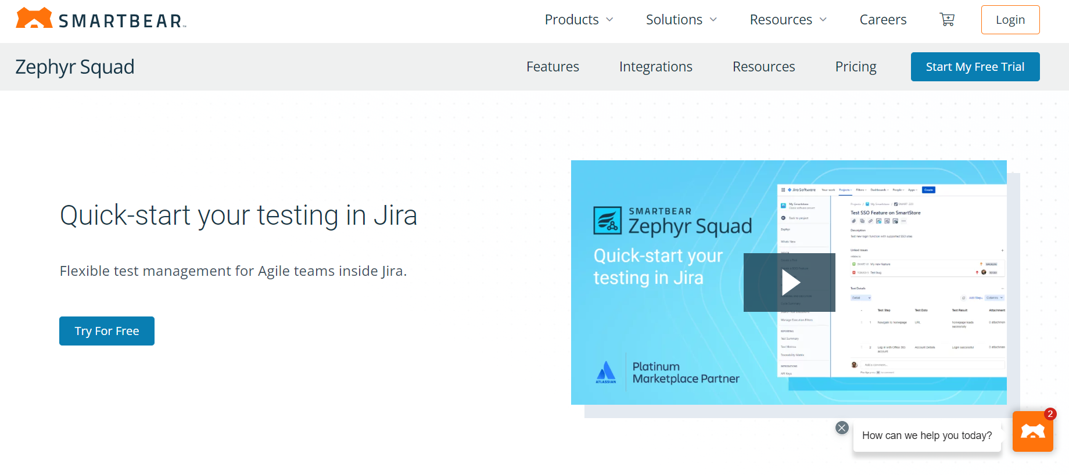Click the Zephyr Squad title
Image resolution: width=1069 pixels, height=475 pixels.
75,67
